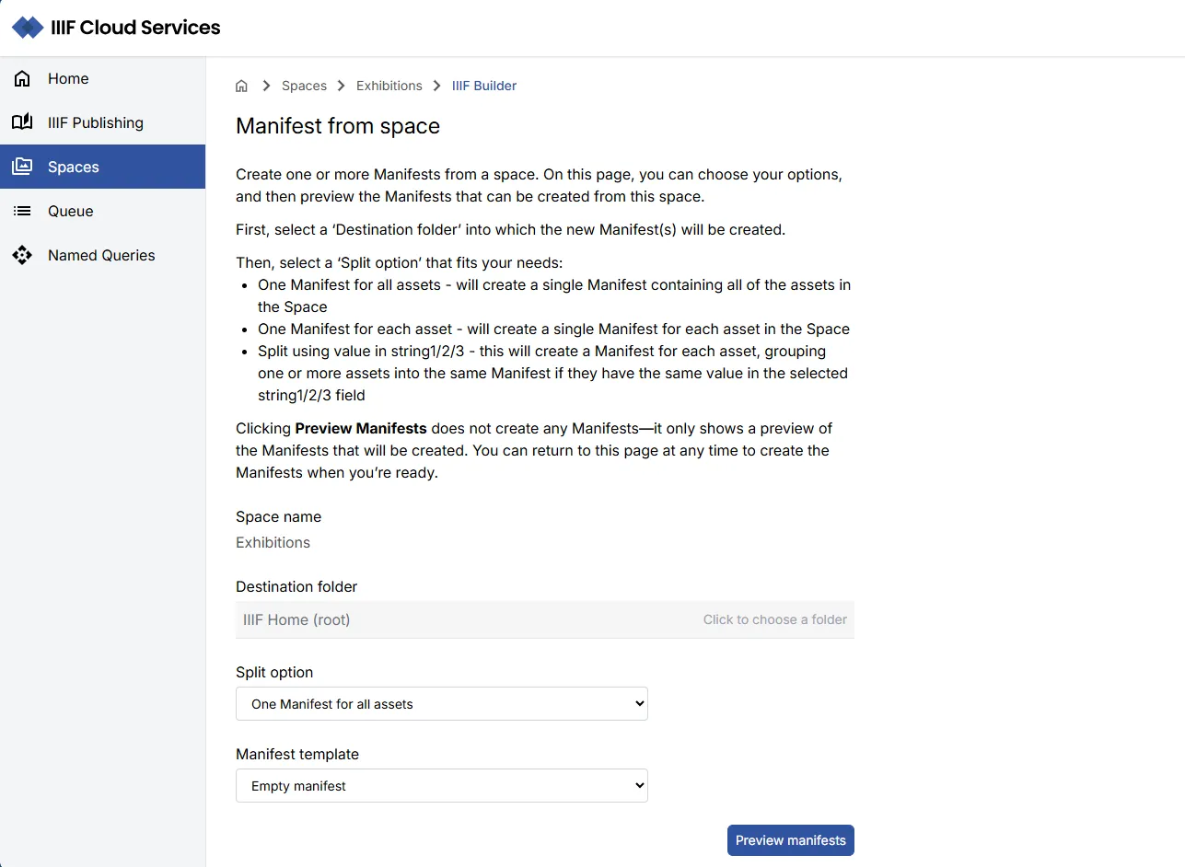Go to IIIF Publishing section

coord(102,122)
